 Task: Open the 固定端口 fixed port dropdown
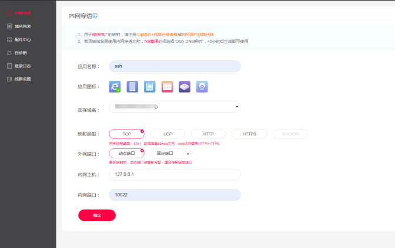tap(170, 154)
